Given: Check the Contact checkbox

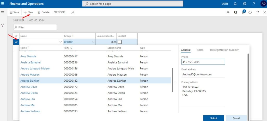Looking at the screenshot, I should 120,42.
